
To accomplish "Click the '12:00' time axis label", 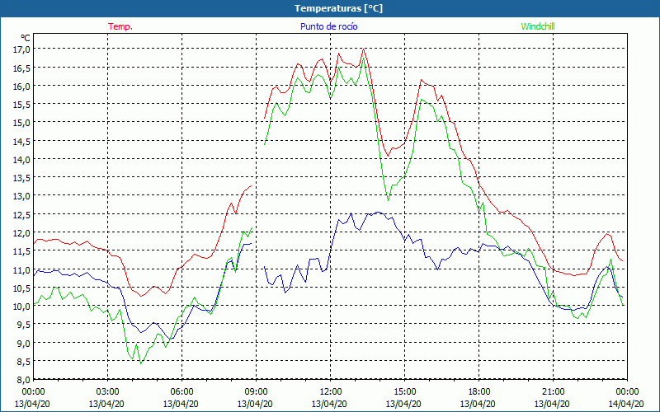I will 331,392.
